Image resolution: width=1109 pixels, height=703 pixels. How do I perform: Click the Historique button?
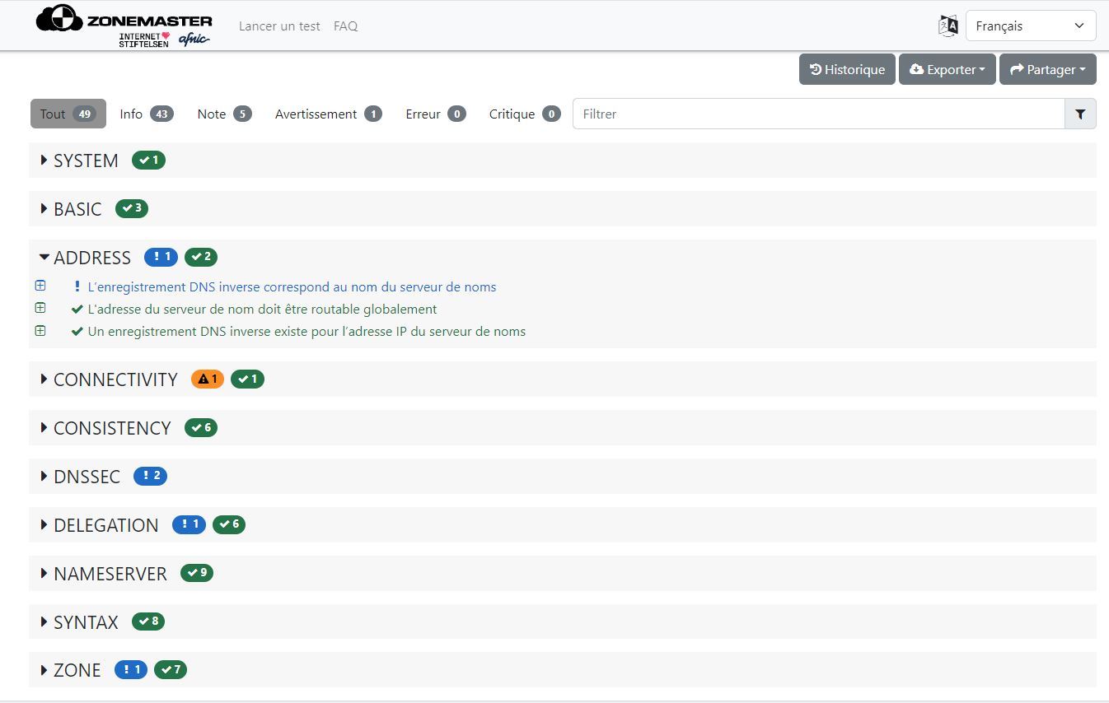[x=847, y=70]
